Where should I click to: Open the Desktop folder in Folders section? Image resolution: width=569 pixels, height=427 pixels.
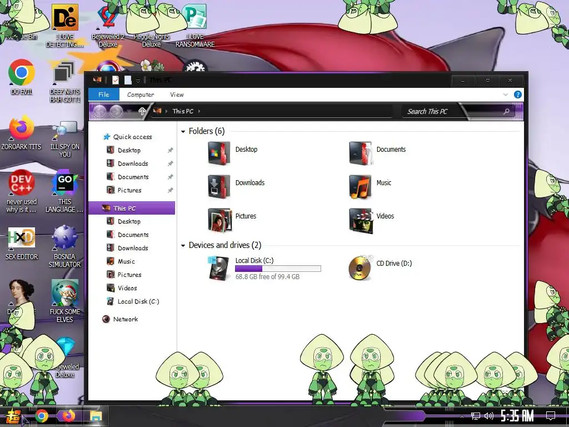pyautogui.click(x=233, y=153)
